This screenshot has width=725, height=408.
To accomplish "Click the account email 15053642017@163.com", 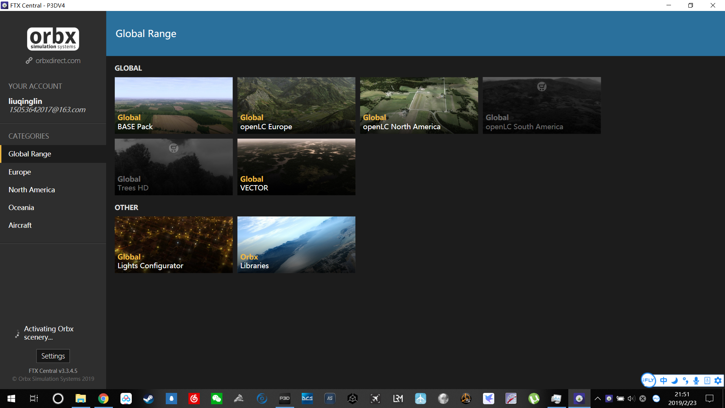I will [47, 110].
